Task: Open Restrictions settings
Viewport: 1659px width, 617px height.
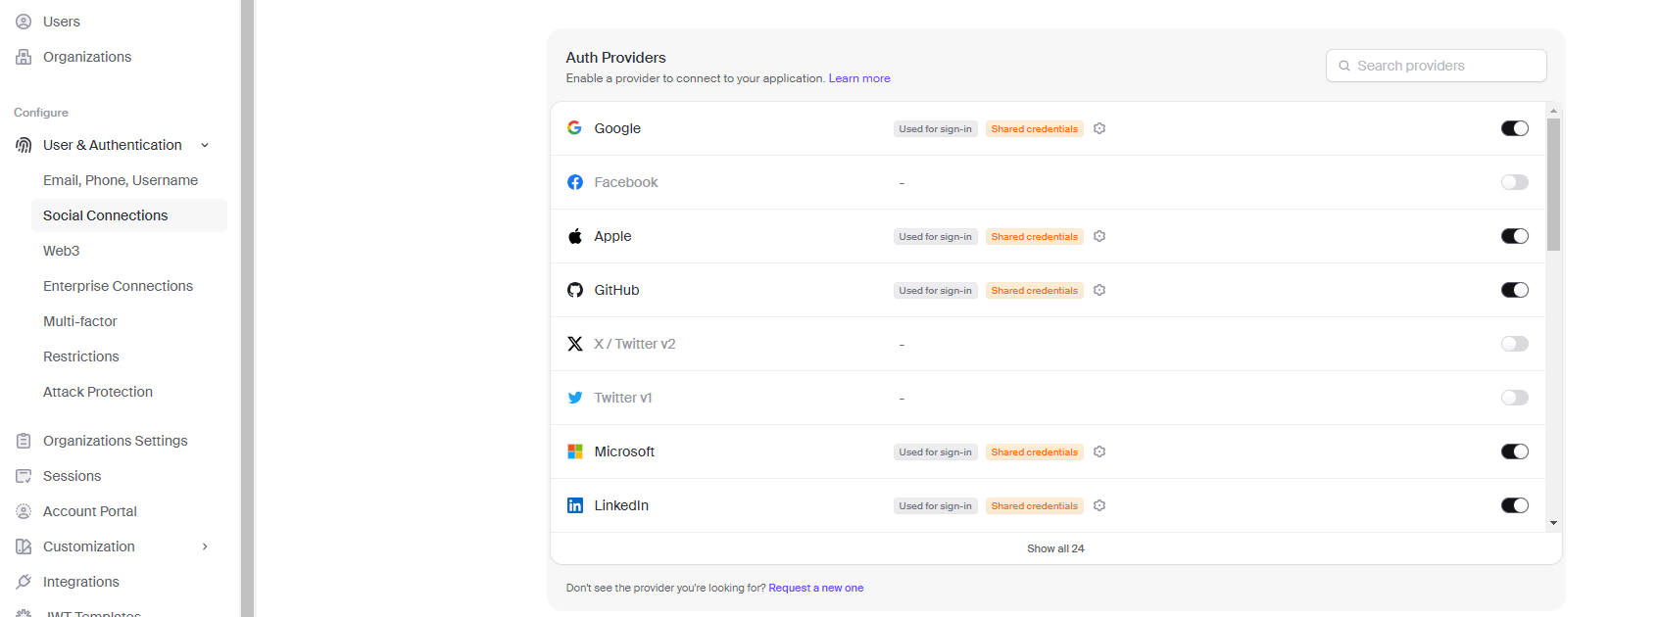Action: pyautogui.click(x=81, y=356)
